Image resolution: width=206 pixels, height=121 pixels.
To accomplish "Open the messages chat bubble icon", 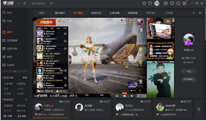I will (x=178, y=3).
